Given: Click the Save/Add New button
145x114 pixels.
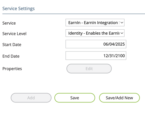Looking at the screenshot, I should click(119, 98).
